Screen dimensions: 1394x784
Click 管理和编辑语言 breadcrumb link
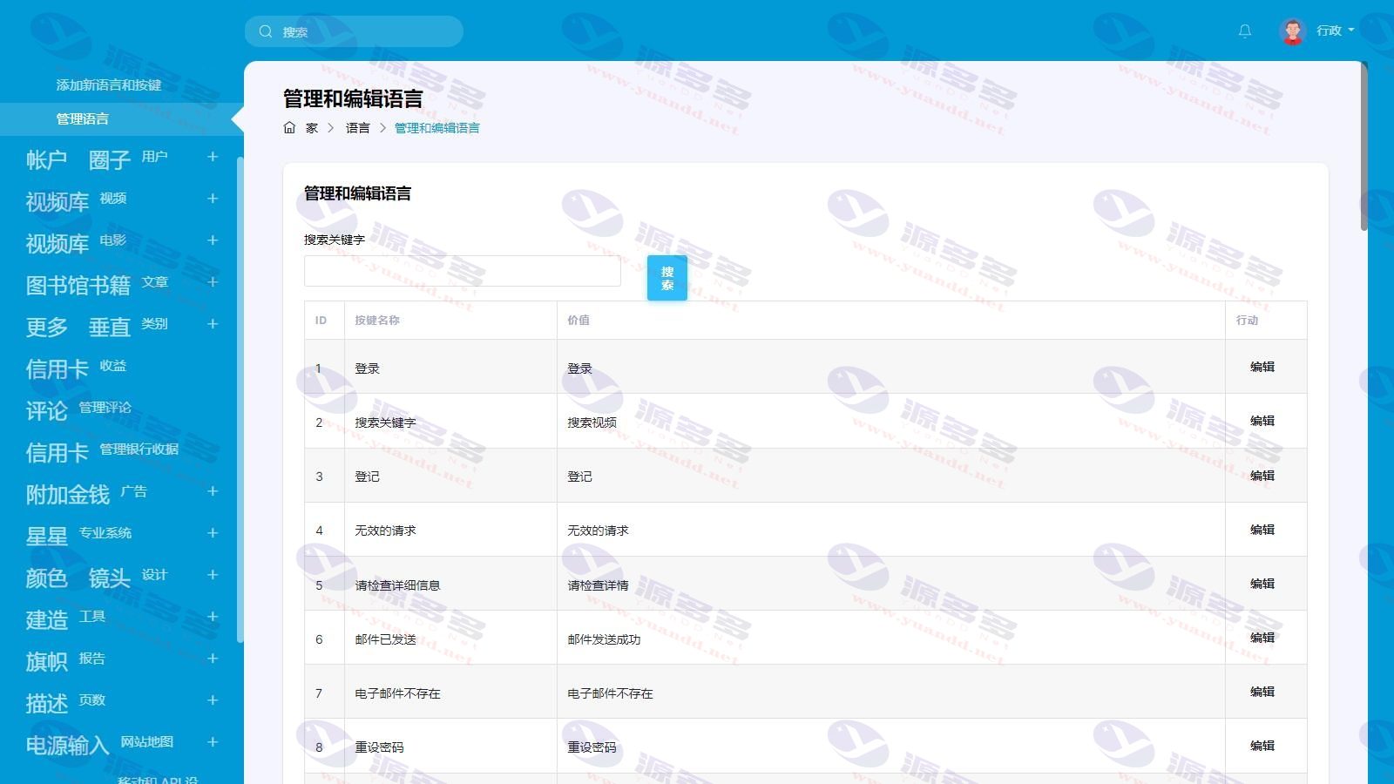[x=437, y=127]
